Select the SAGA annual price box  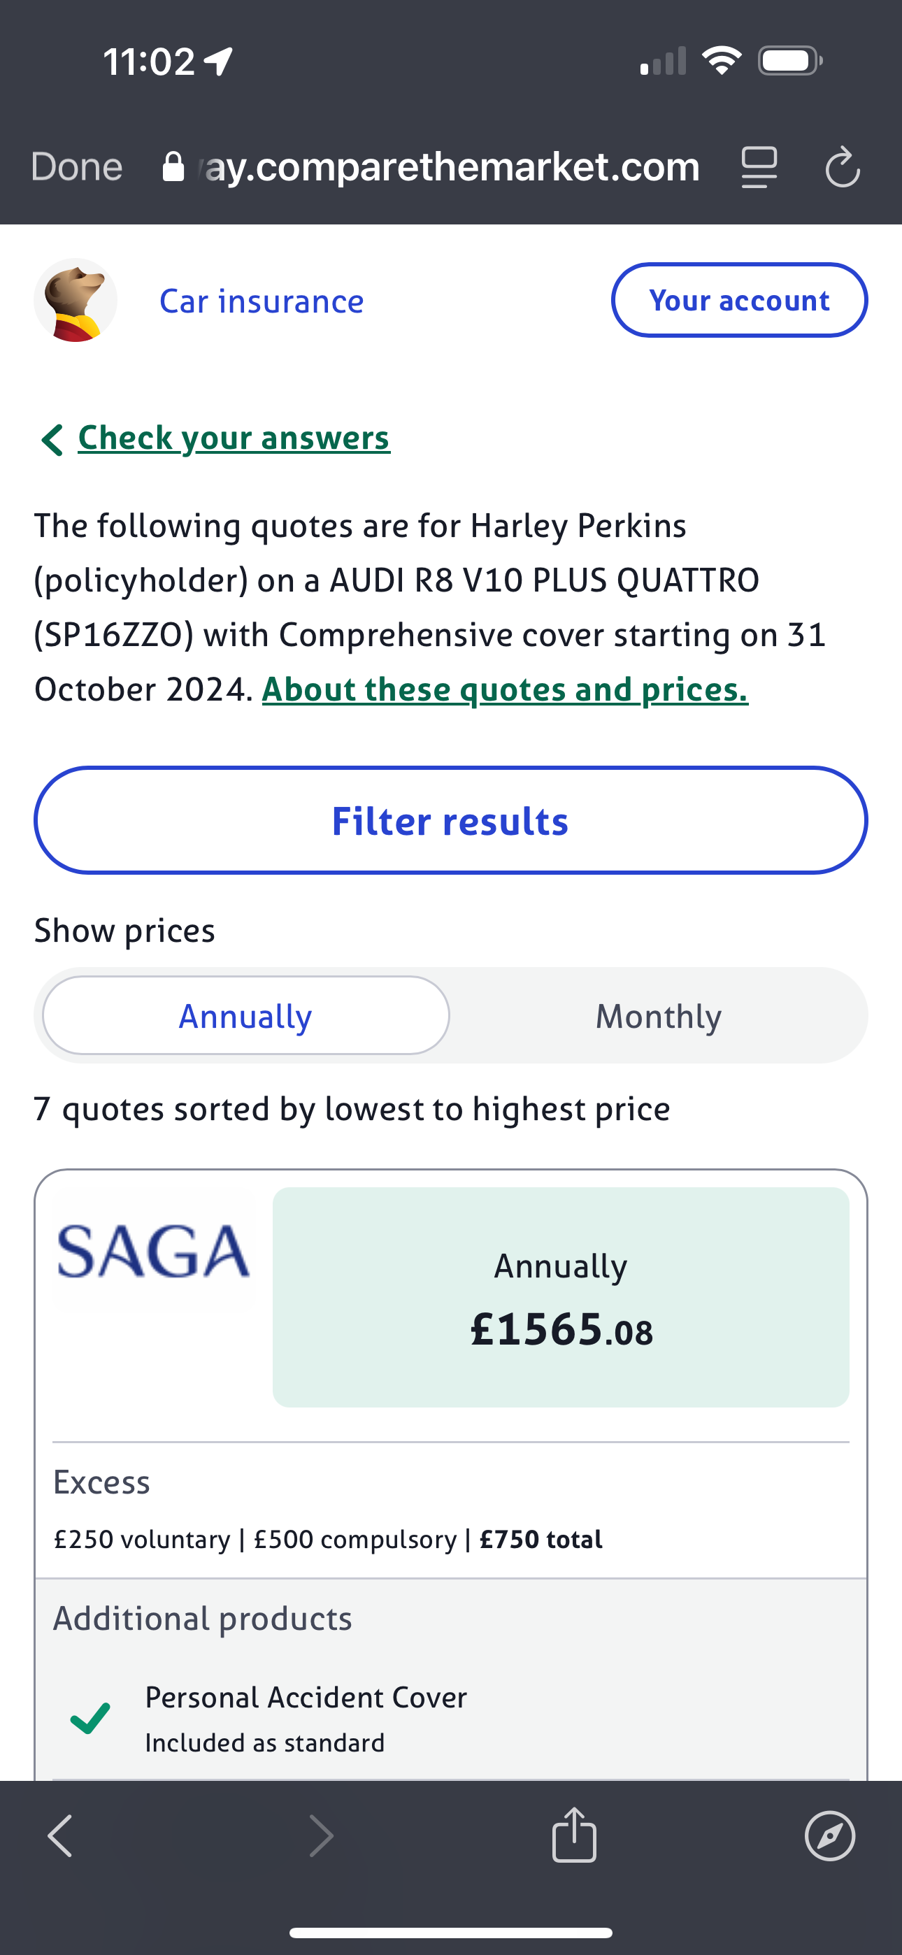(560, 1297)
